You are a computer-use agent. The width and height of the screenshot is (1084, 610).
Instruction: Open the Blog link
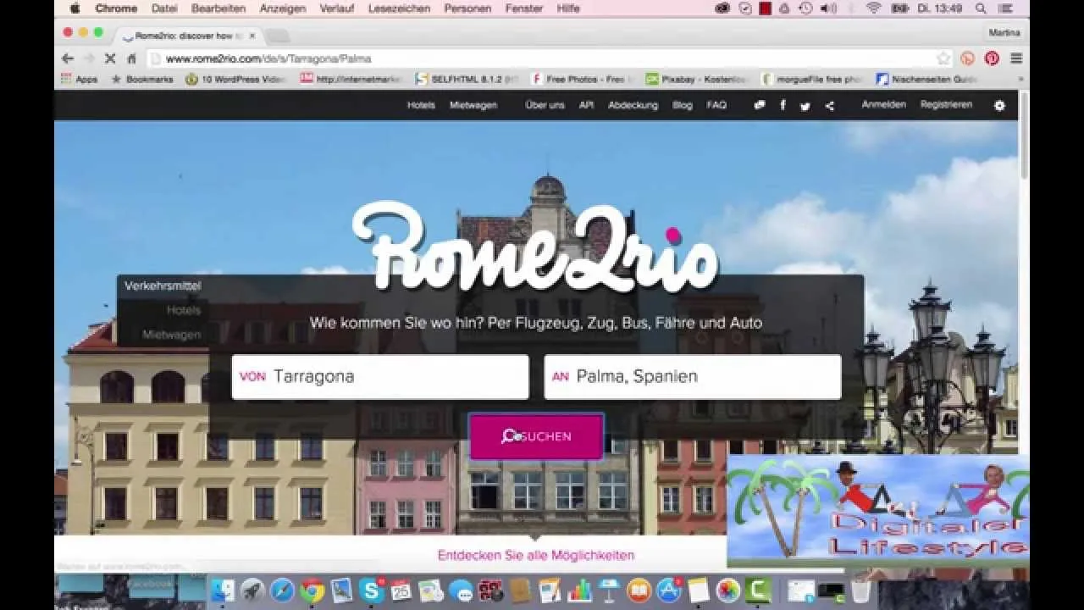pos(683,105)
